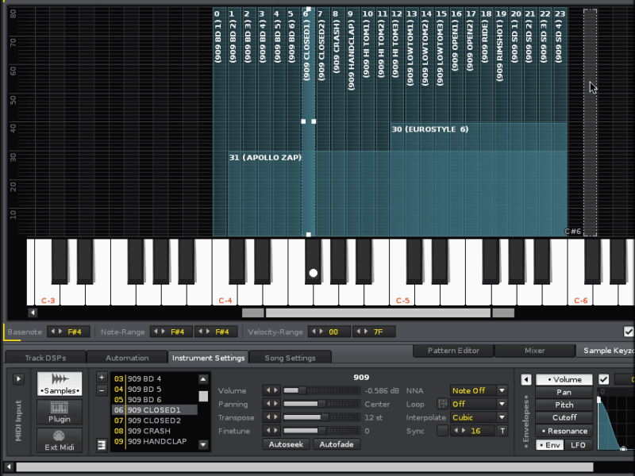Viewport: 635px width, 476px height.
Task: Click the T button next to Sync value
Action: point(502,431)
